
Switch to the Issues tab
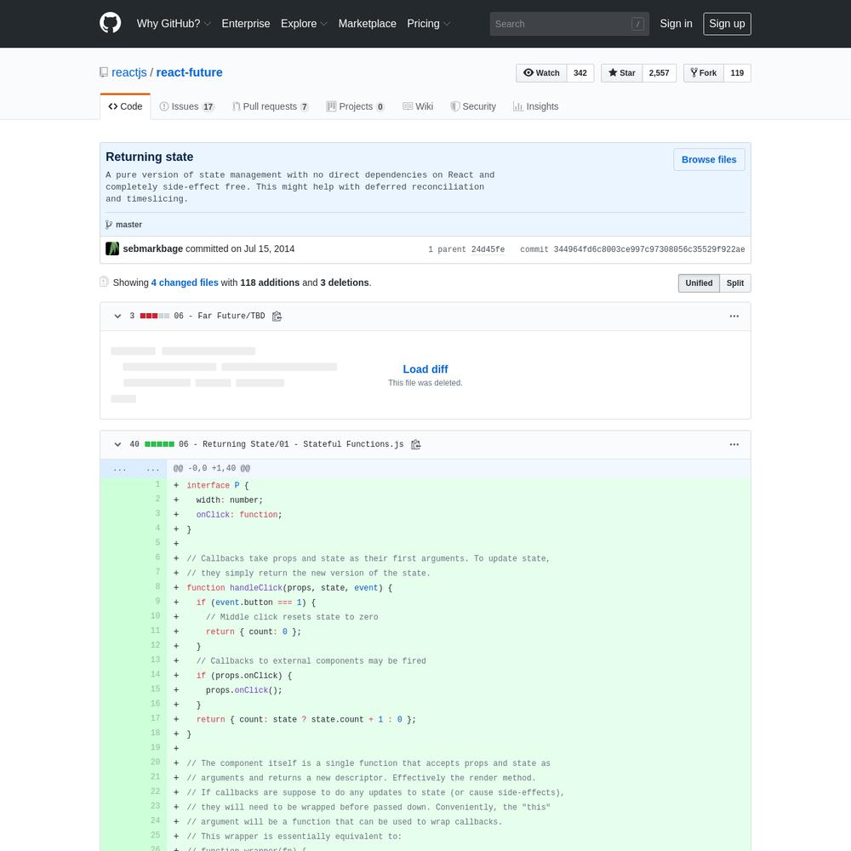pyautogui.click(x=186, y=106)
